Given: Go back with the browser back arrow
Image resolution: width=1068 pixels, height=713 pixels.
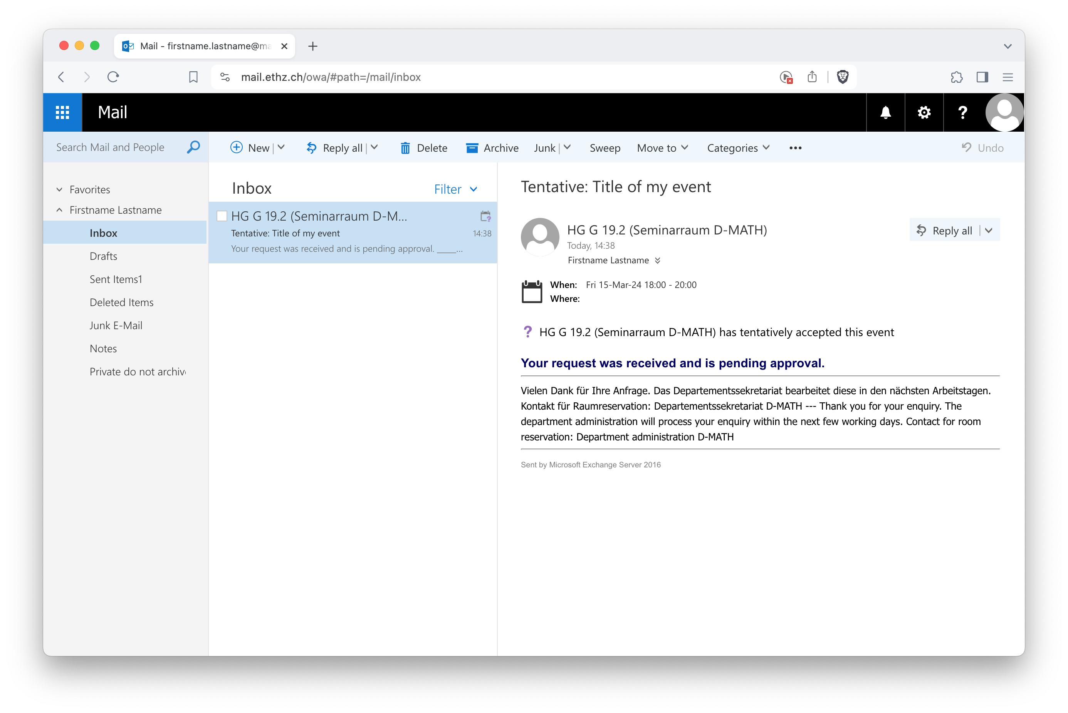Looking at the screenshot, I should 61,77.
